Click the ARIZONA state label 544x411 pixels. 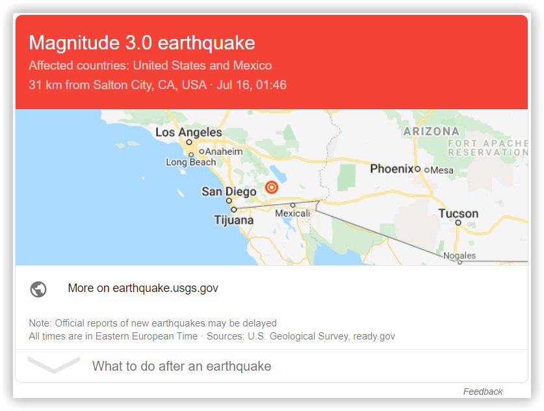432,131
